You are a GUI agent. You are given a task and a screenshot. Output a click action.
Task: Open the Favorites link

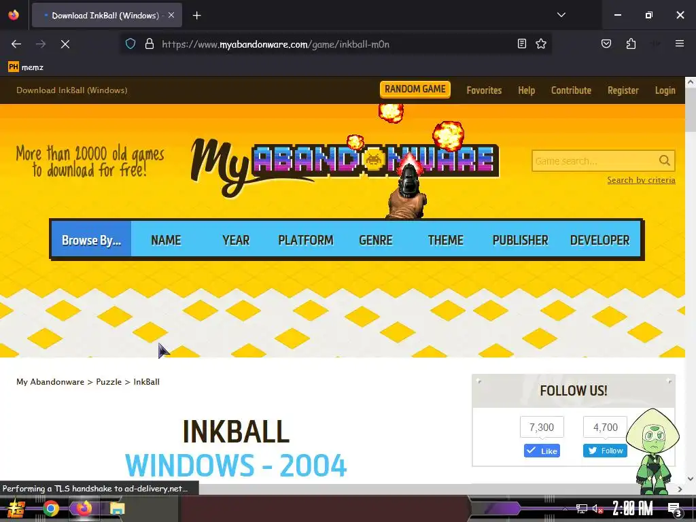(x=484, y=90)
